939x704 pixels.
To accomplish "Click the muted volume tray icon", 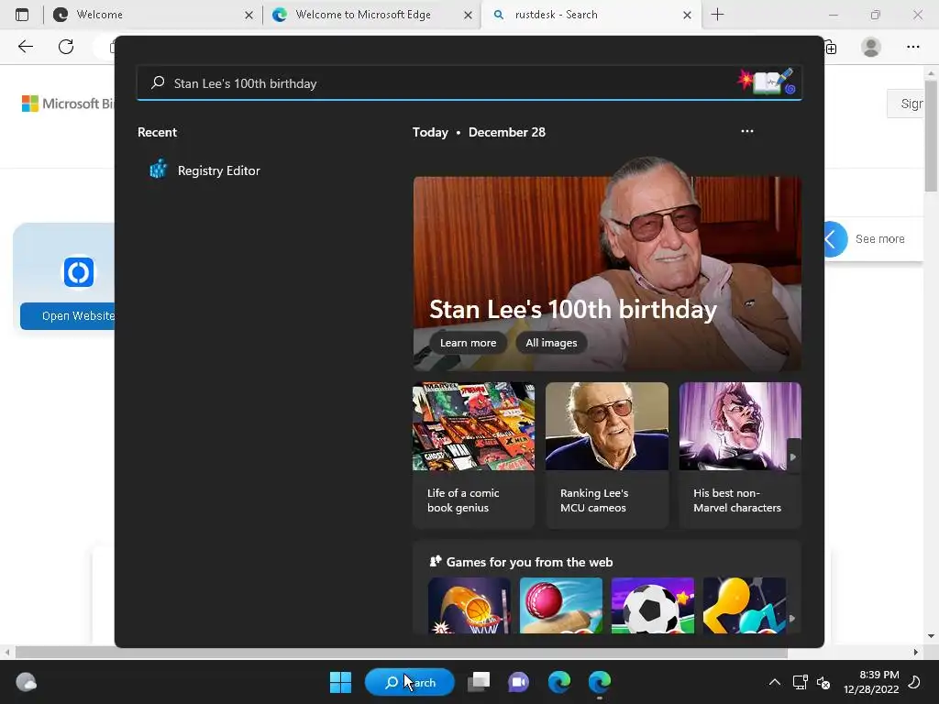I will point(823,682).
